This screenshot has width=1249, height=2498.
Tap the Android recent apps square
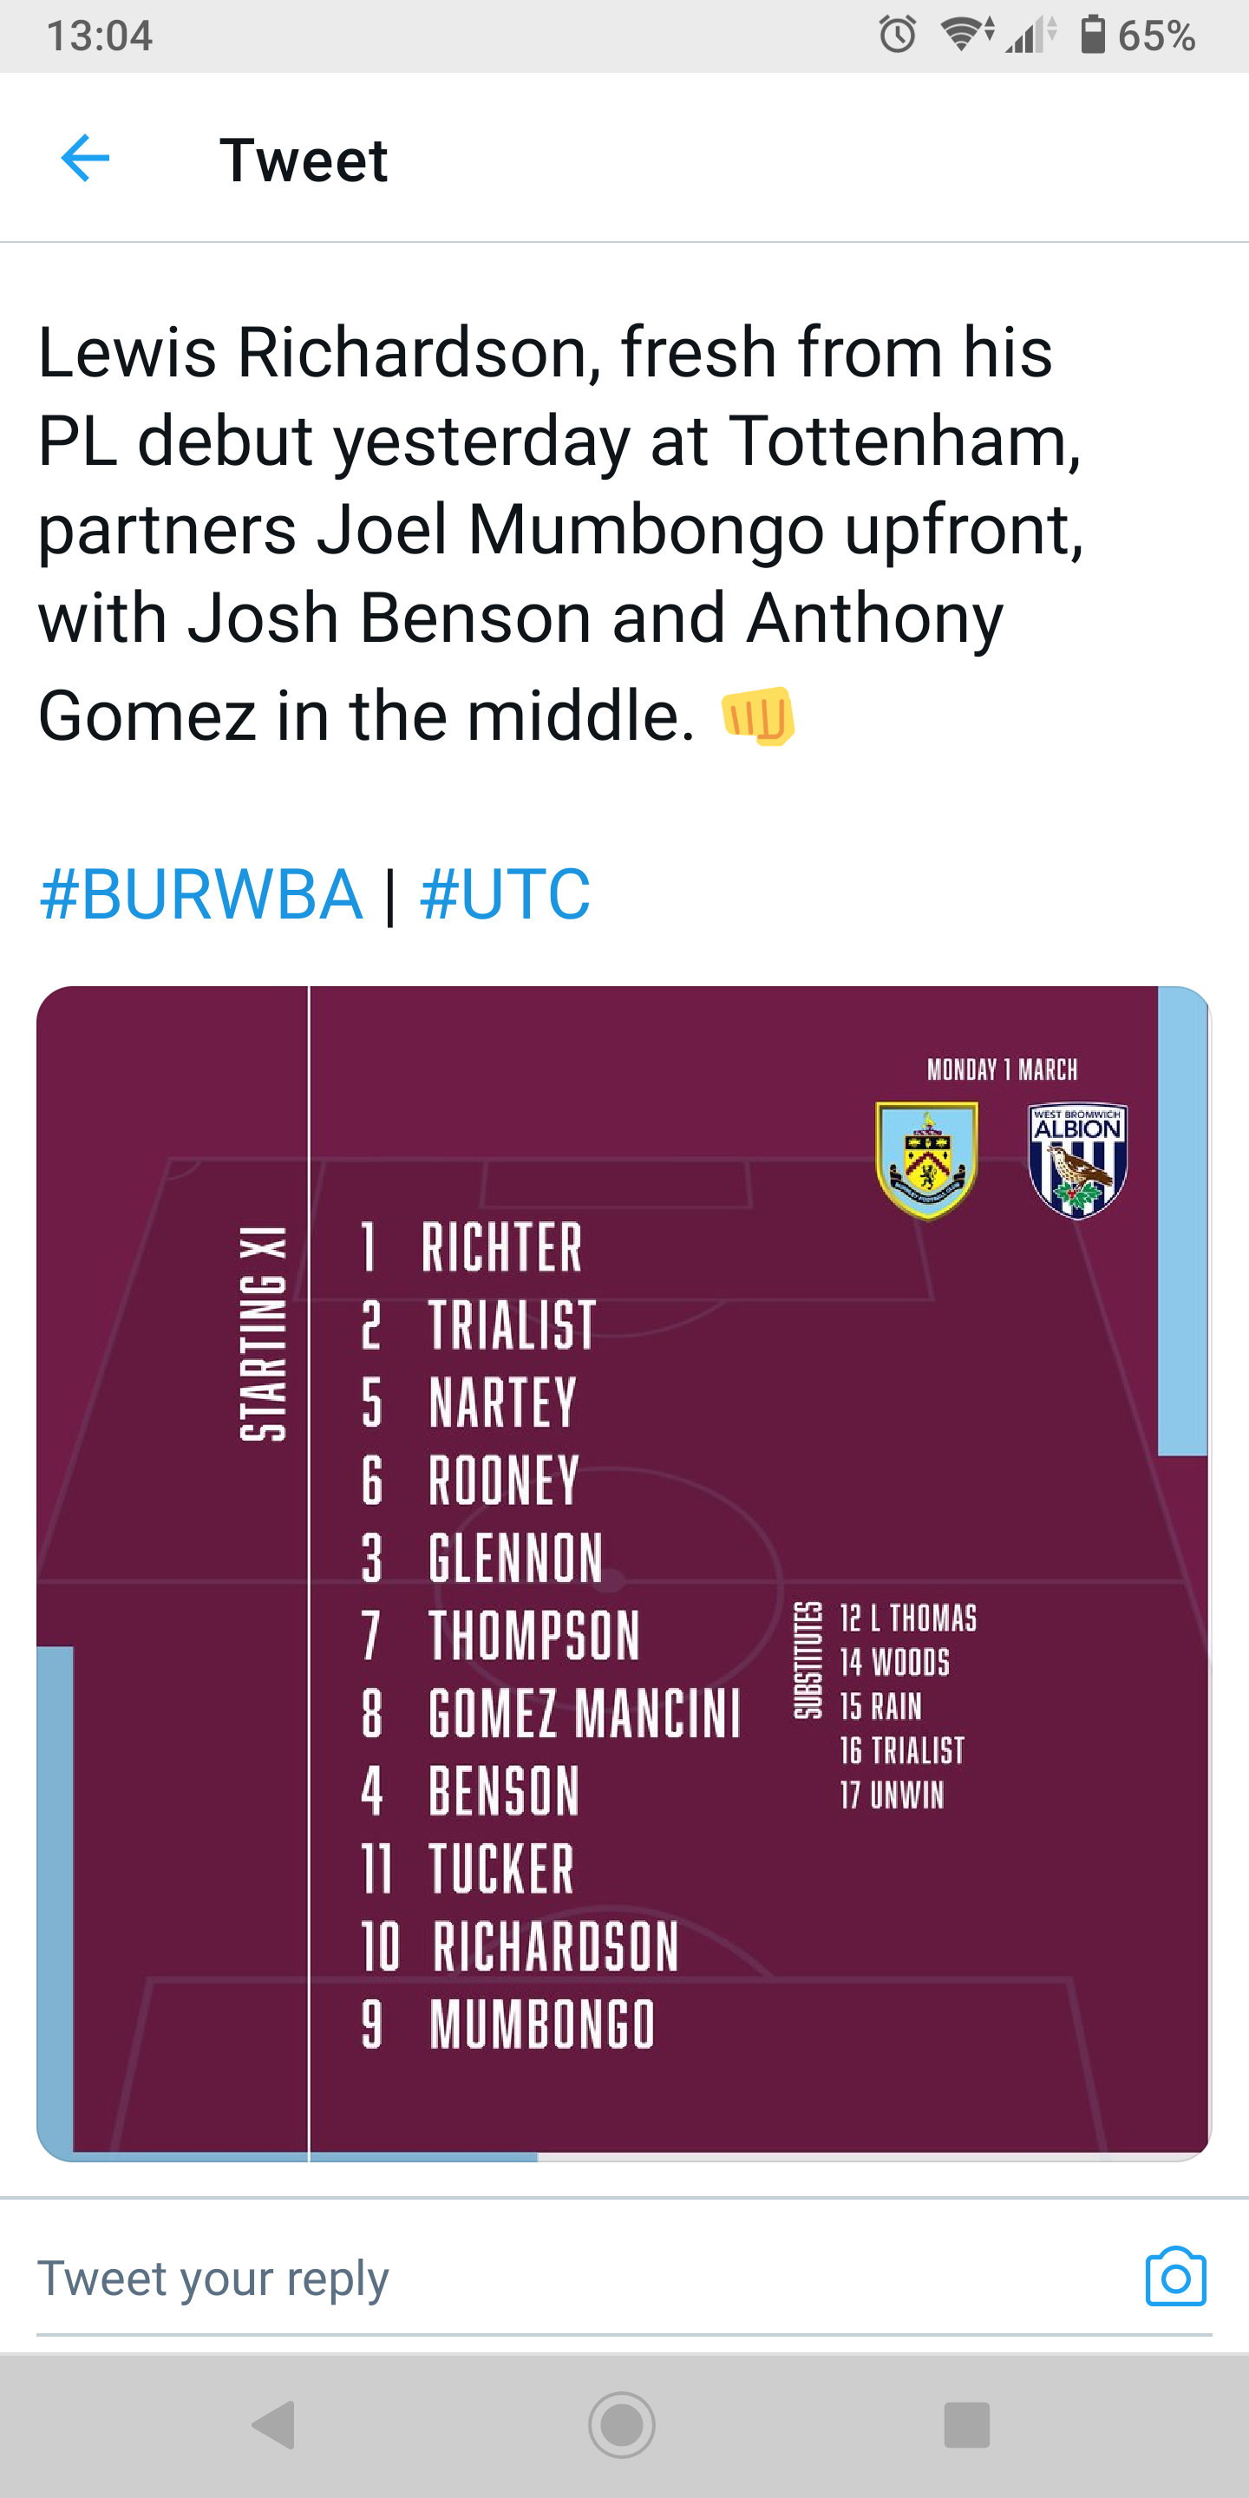pyautogui.click(x=966, y=2424)
